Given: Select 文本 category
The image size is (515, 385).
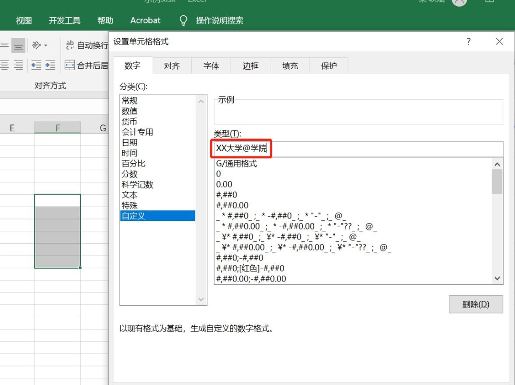Looking at the screenshot, I should (158, 195).
